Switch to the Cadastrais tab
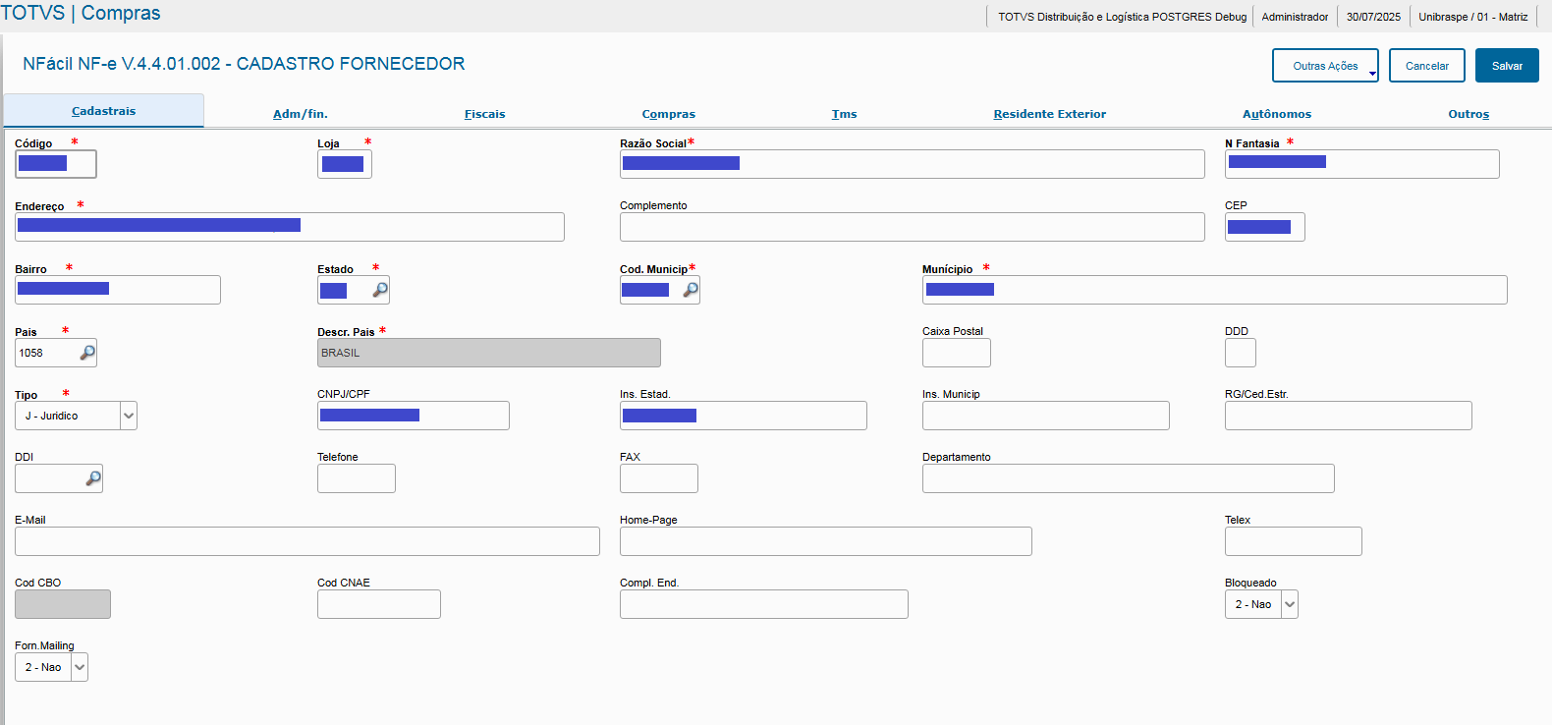The image size is (1552, 725). coord(104,111)
